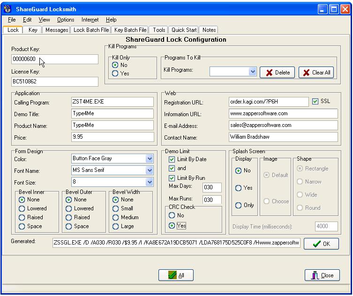
Task: Click the E-mail Address field
Action: click(x=283, y=125)
